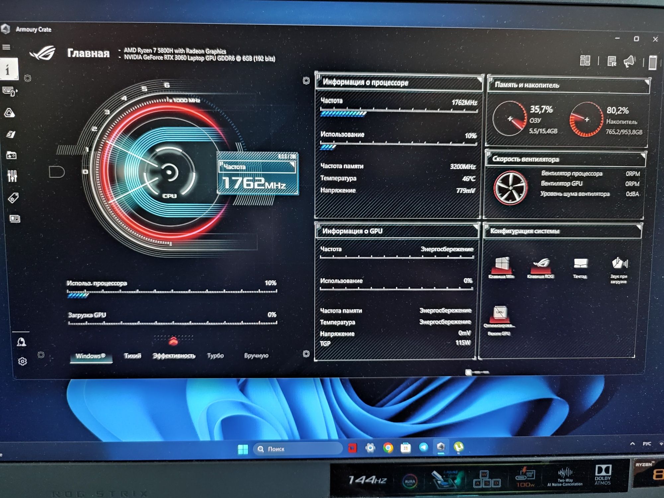Open Game Library folder-gamepad icon
Image resolution: width=664 pixels, height=498 pixels.
pyautogui.click(x=12, y=155)
